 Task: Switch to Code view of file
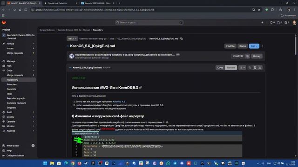[220, 68]
